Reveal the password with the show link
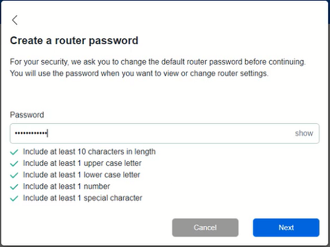The image size is (330, 247). tap(304, 133)
